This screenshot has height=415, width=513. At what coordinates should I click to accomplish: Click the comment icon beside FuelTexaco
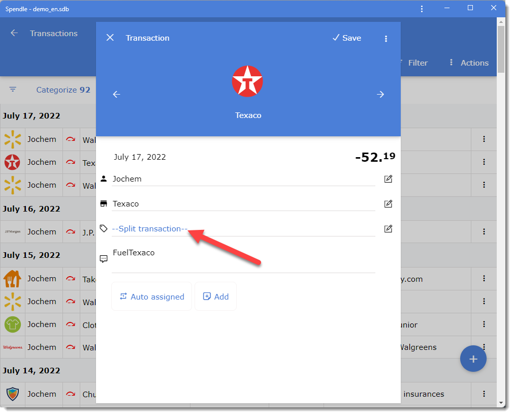pos(104,259)
